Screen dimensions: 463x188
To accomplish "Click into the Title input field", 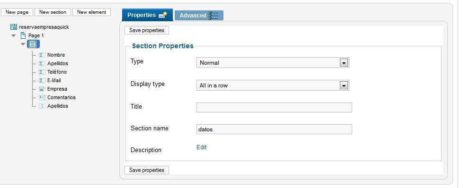I will pos(274,108).
